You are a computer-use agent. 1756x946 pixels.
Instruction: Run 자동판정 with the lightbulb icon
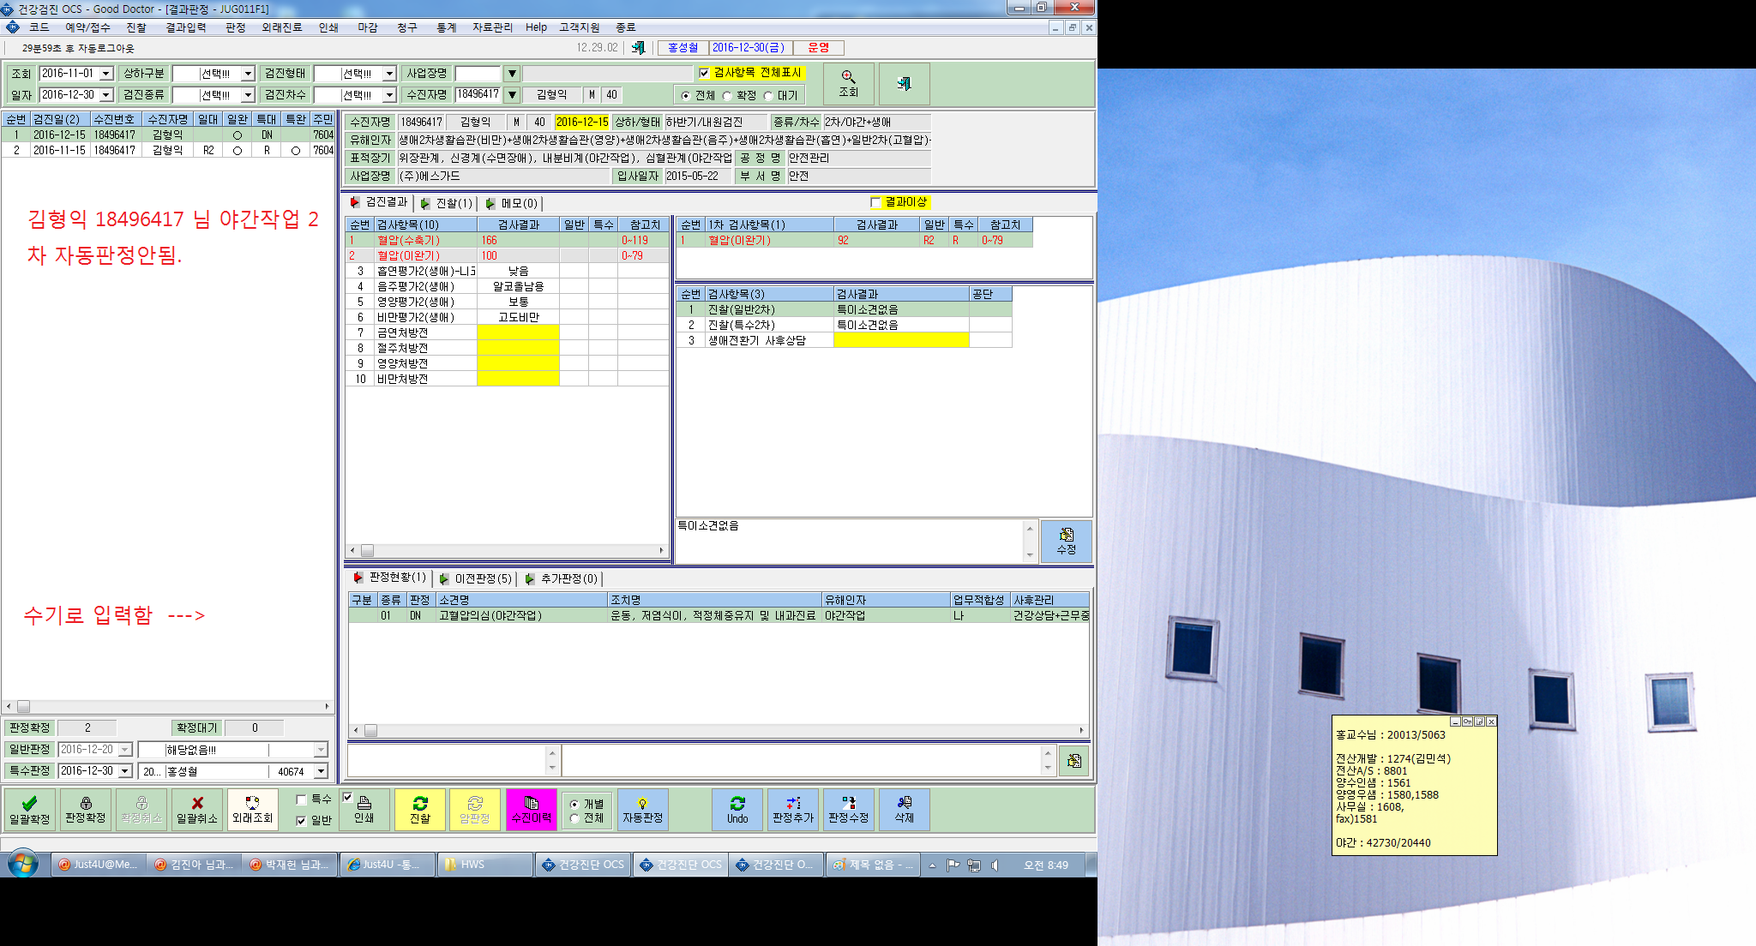(643, 810)
